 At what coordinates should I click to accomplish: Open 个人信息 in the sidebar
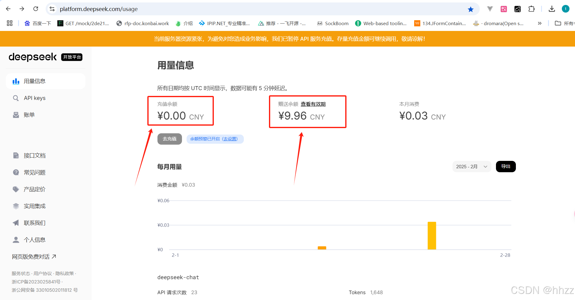click(x=46, y=240)
